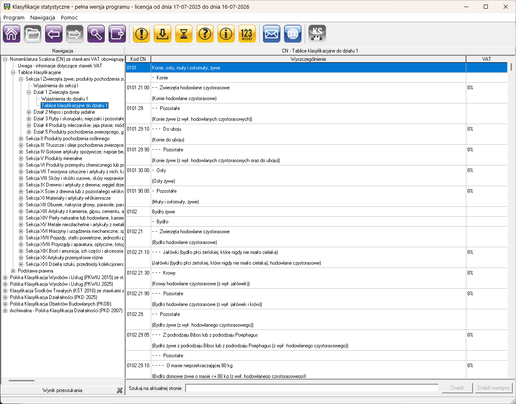
Task: Click the 123 KOD icon
Action: click(247, 34)
